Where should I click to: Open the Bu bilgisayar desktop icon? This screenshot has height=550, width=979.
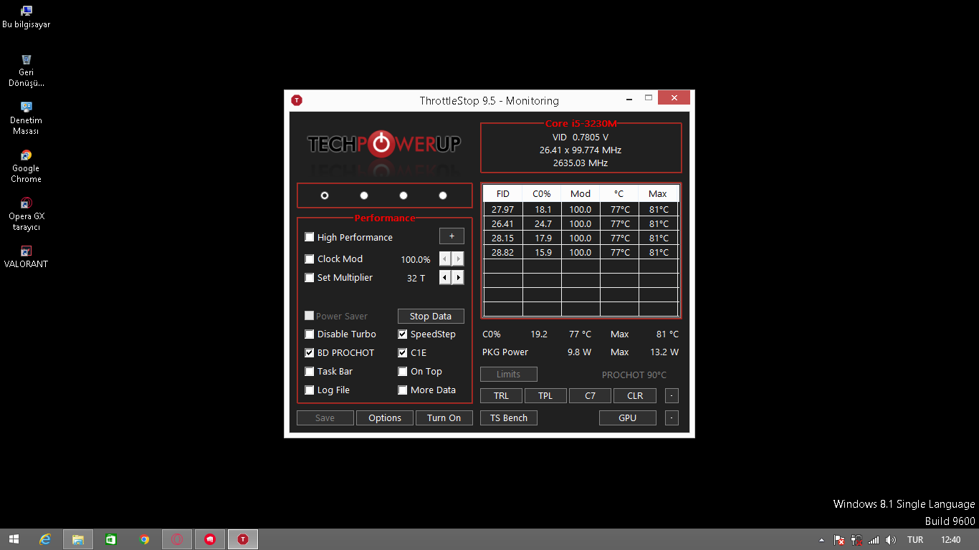(26, 17)
